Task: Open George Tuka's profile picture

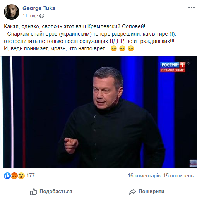Action: click(x=12, y=12)
